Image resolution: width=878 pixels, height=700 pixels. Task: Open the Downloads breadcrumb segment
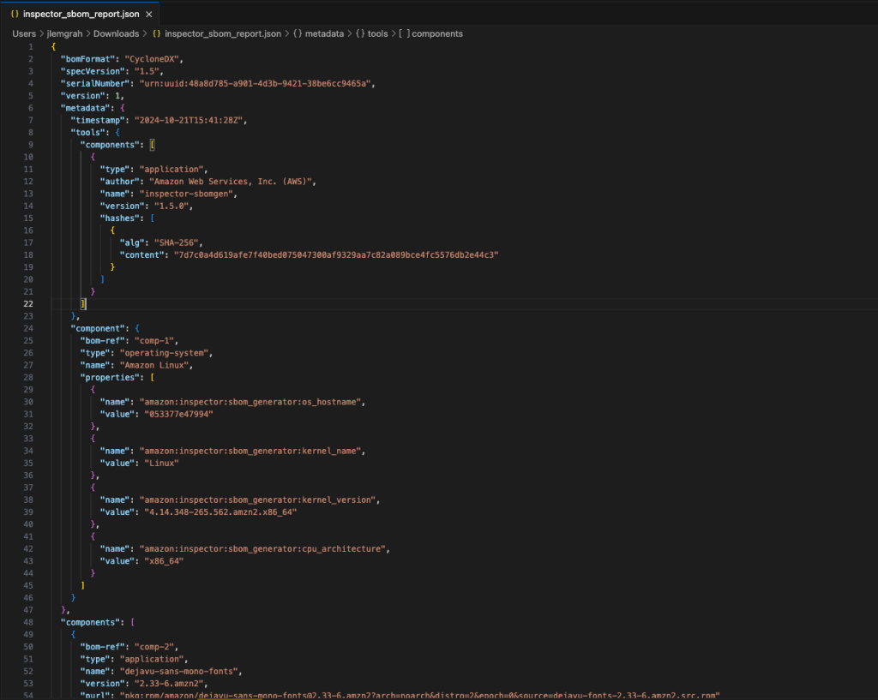pos(116,33)
